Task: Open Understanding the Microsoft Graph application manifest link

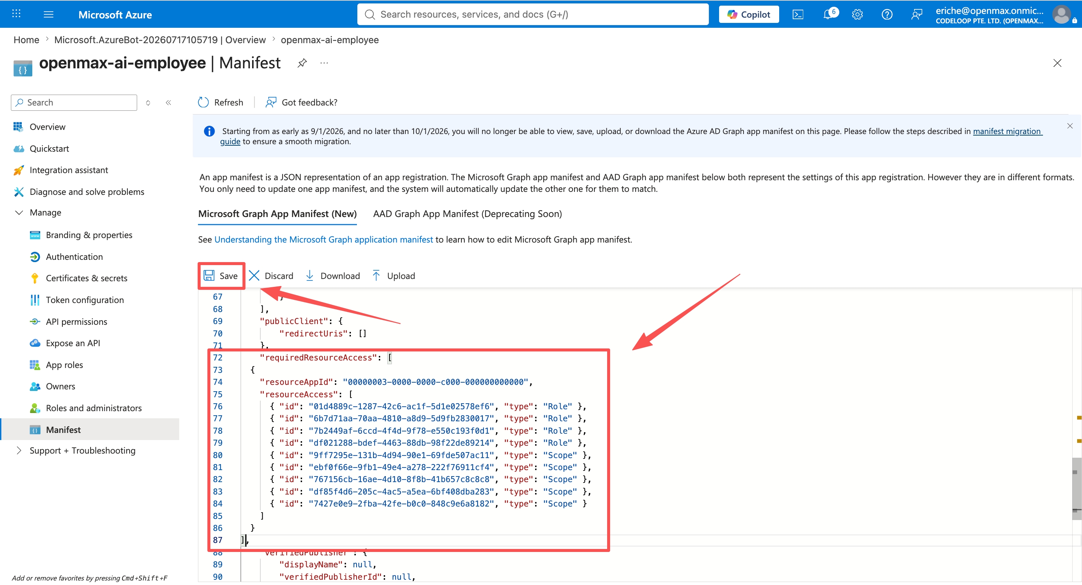Action: pyautogui.click(x=323, y=240)
